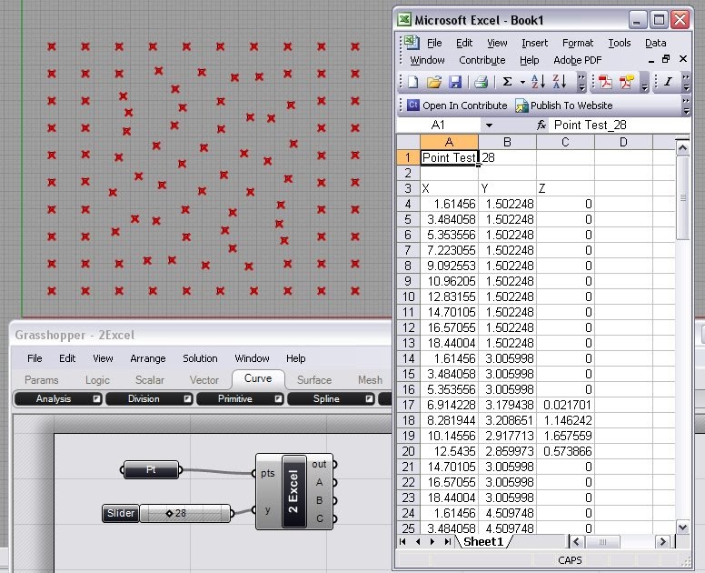
Task: Click Publish To Website button
Action: click(x=564, y=106)
